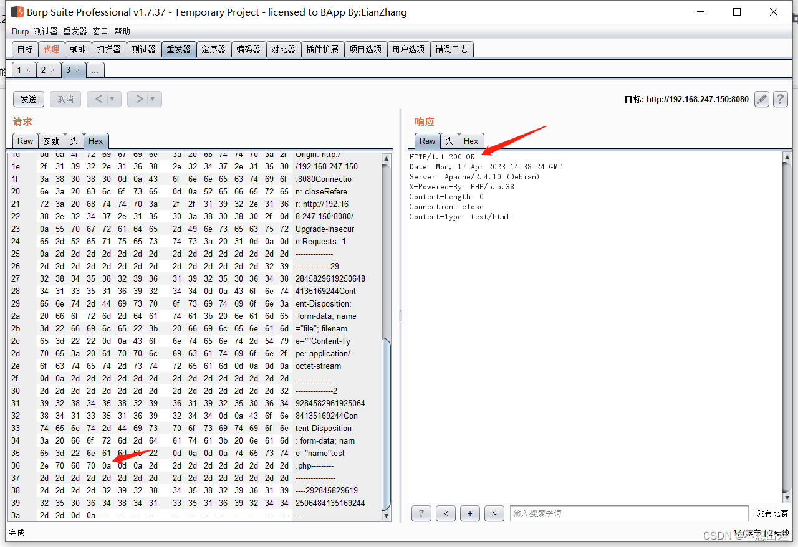
Task: Click the < previous match icon near the search bar
Action: tap(445, 513)
